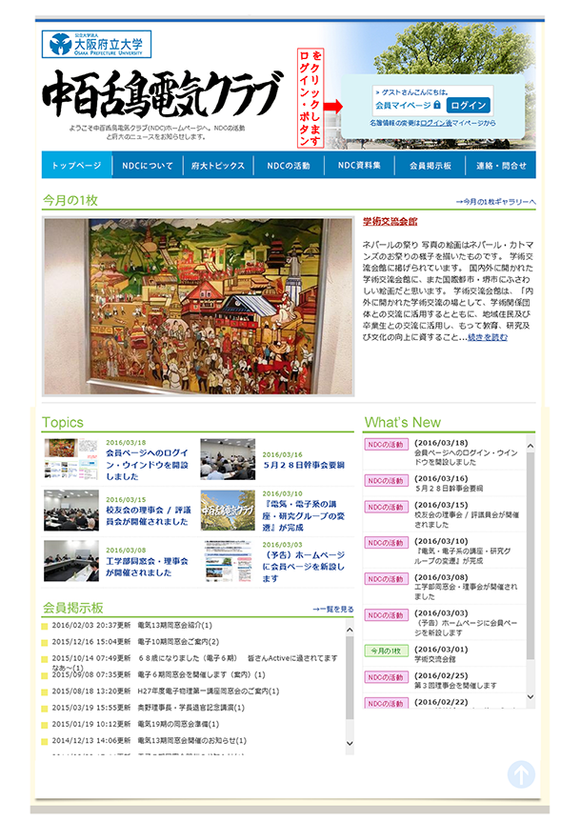581x822 pixels.
Task: Click the 中百舌鳥電気クラブ title logo
Action: click(162, 95)
